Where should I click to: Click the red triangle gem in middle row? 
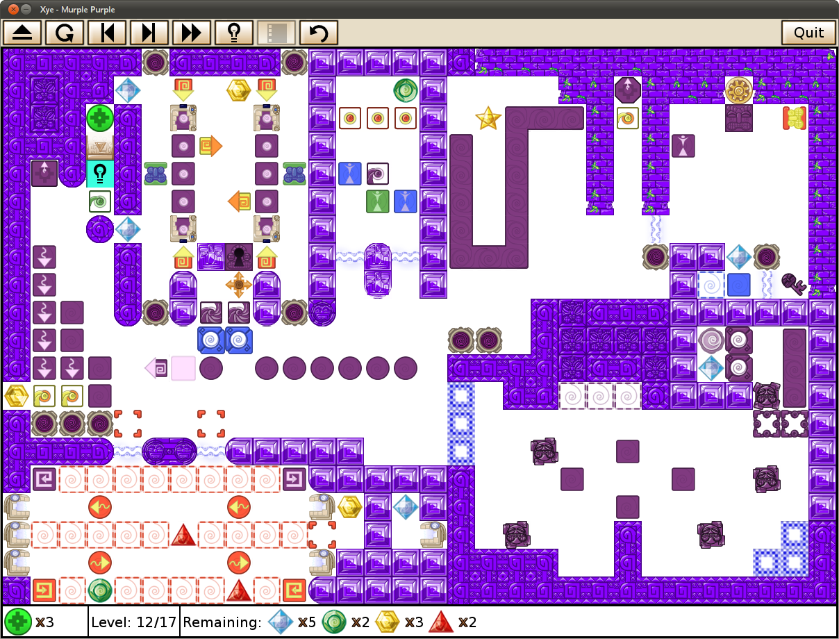tap(183, 535)
